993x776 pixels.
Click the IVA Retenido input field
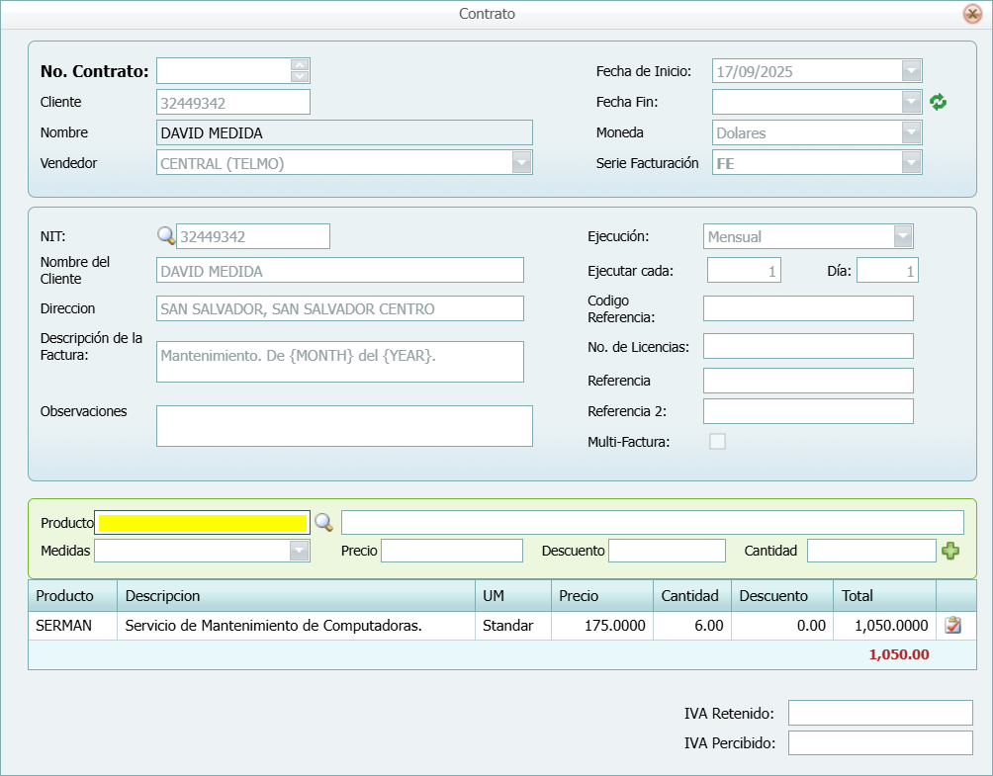pos(880,713)
